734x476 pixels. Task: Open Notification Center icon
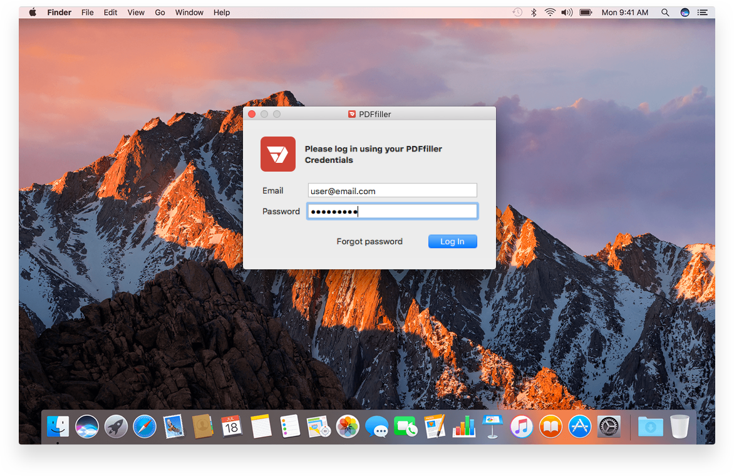pyautogui.click(x=703, y=13)
